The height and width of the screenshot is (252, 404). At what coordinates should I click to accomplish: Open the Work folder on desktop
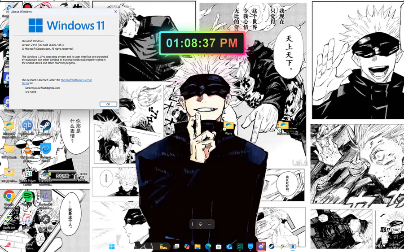(x=228, y=128)
